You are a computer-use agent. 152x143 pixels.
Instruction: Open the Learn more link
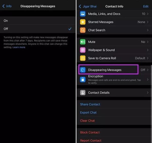click(19, 47)
